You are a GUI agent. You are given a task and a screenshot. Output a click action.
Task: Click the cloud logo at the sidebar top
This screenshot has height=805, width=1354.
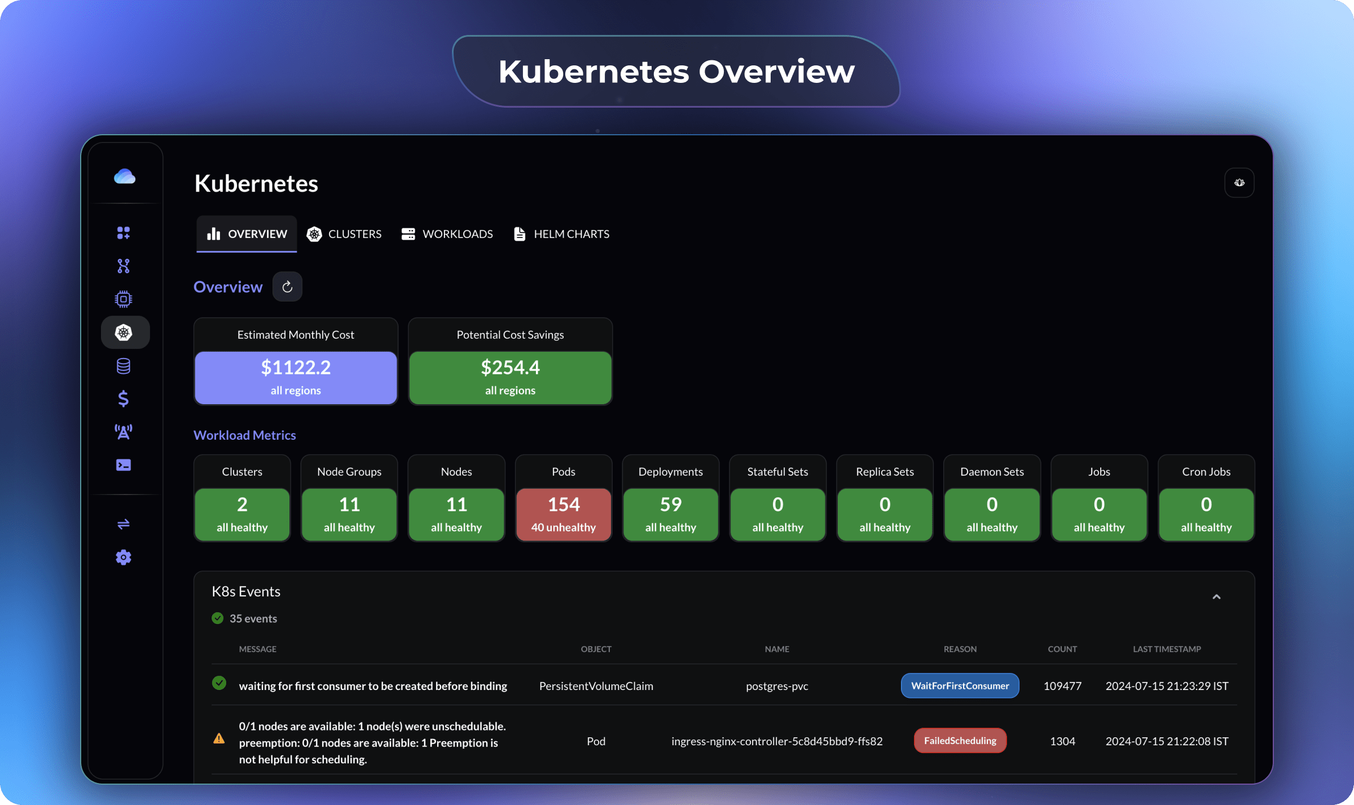click(x=125, y=177)
